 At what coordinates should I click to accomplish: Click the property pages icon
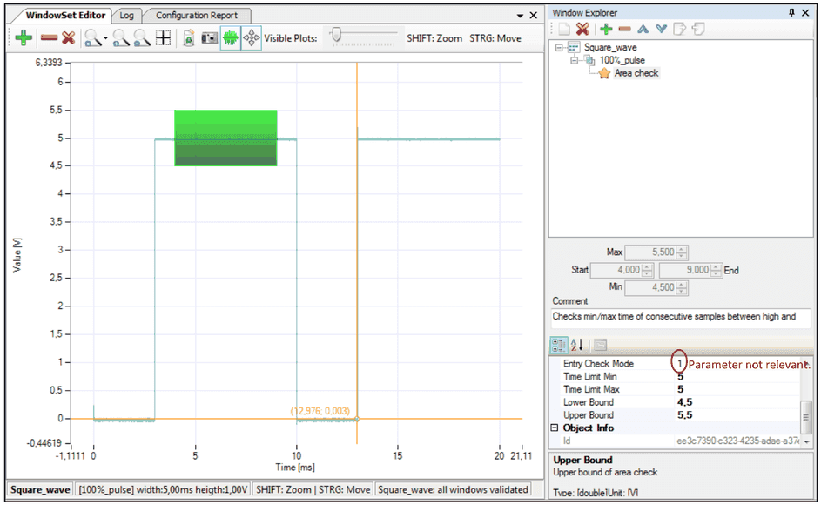600,345
